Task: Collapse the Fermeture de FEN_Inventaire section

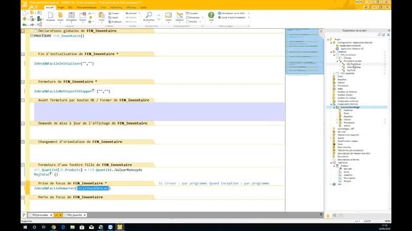Action: point(23,82)
